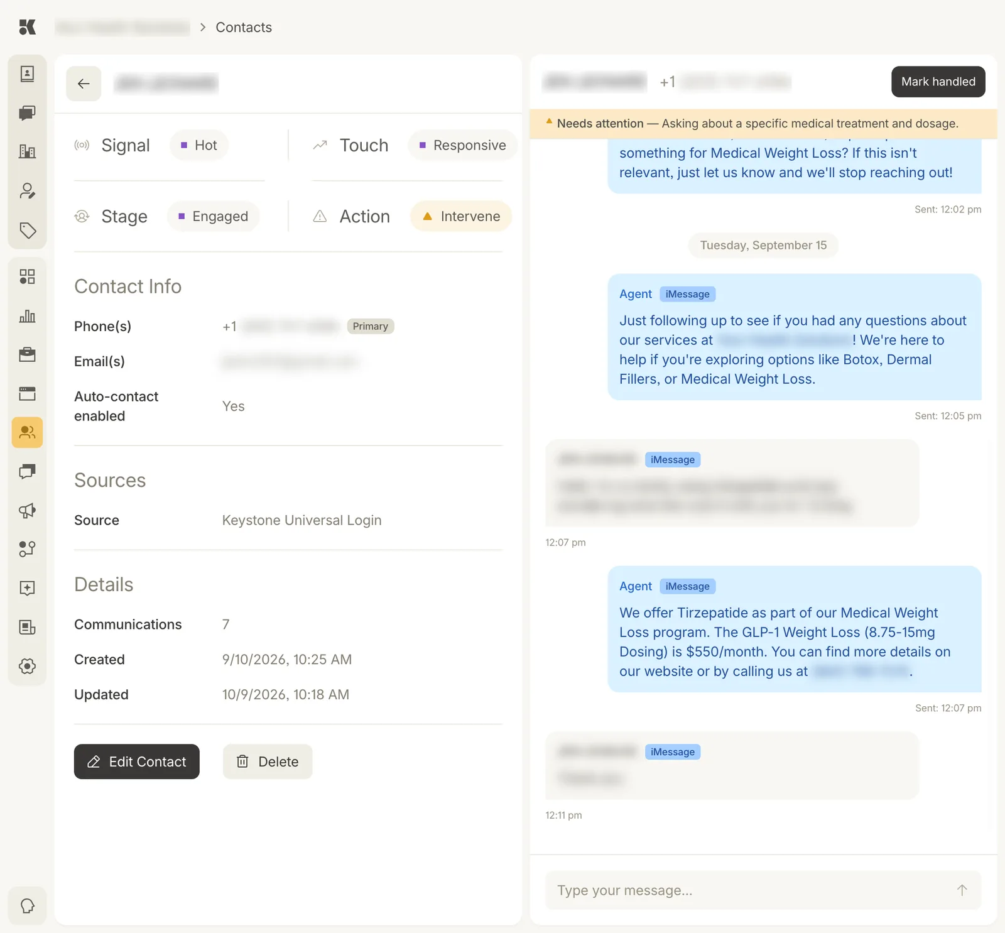Click Contacts in the breadcrumb
Image resolution: width=1005 pixels, height=933 pixels.
pos(244,27)
